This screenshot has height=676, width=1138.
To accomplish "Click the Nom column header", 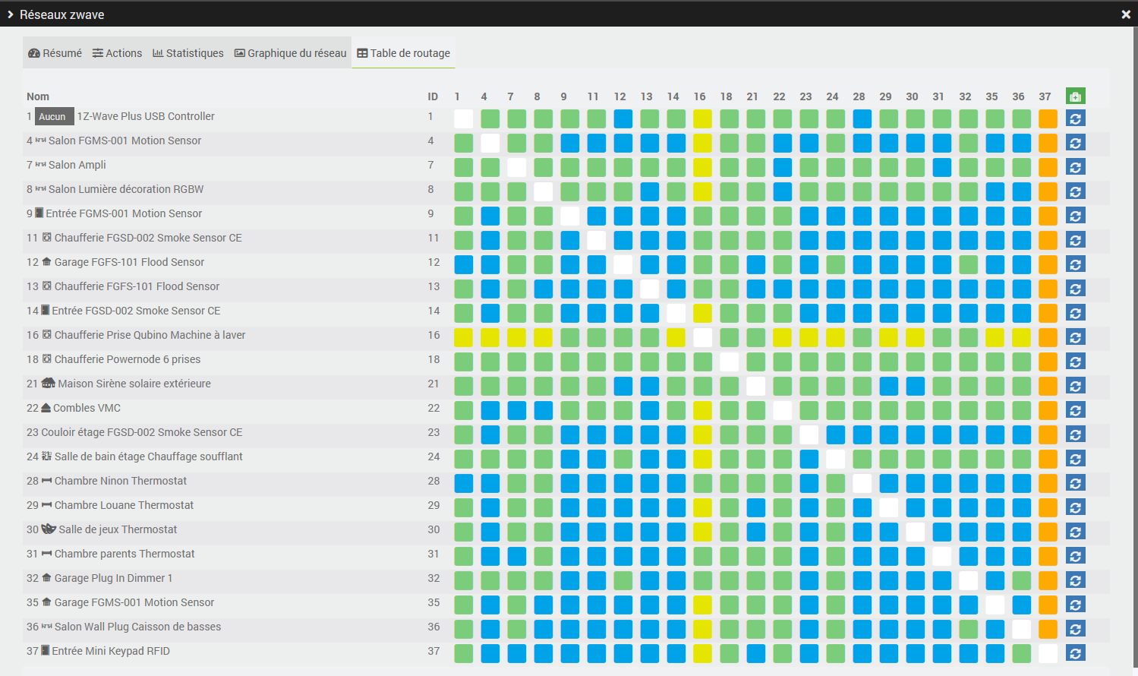I will pos(38,96).
